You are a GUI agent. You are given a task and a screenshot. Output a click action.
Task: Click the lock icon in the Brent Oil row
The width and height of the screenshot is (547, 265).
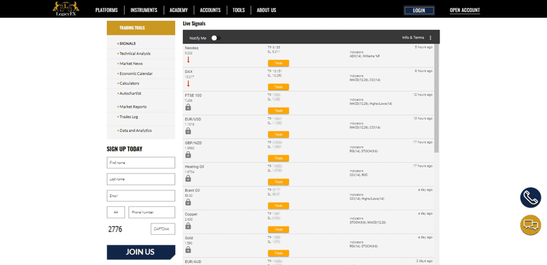click(x=188, y=202)
